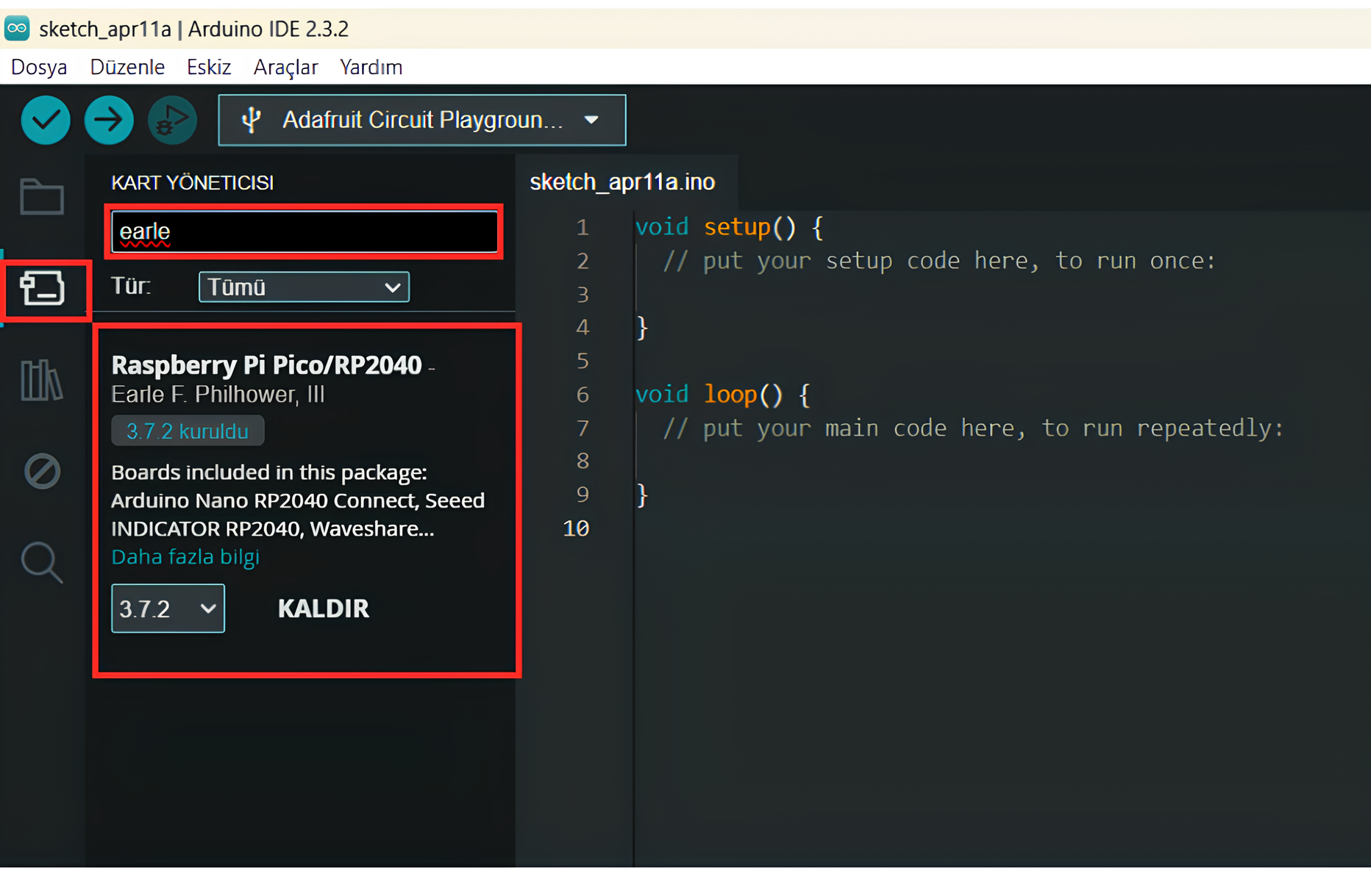Click the Verify checkmark button
The height and width of the screenshot is (870, 1371).
point(46,120)
